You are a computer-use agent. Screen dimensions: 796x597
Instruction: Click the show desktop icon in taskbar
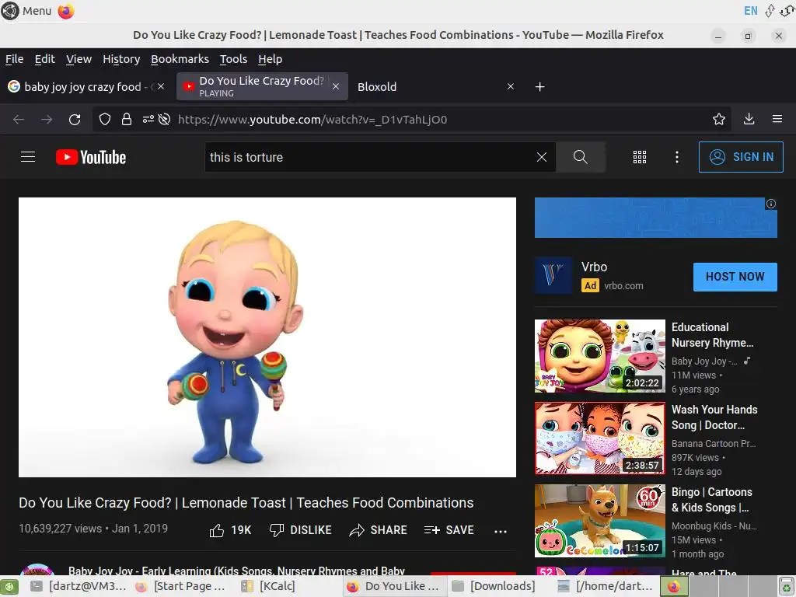click(9, 587)
